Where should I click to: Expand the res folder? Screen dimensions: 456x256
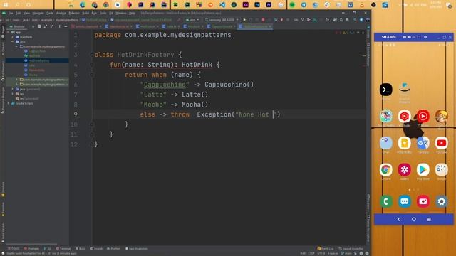click(x=13, y=94)
